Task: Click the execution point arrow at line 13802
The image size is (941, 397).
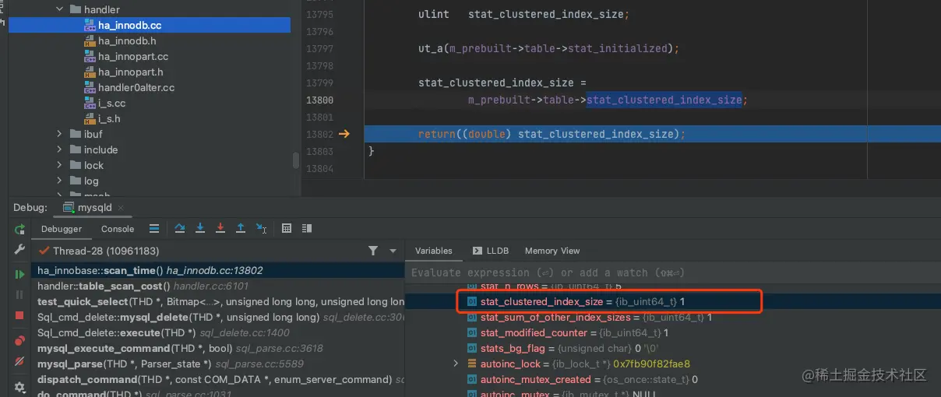Action: pyautogui.click(x=344, y=134)
